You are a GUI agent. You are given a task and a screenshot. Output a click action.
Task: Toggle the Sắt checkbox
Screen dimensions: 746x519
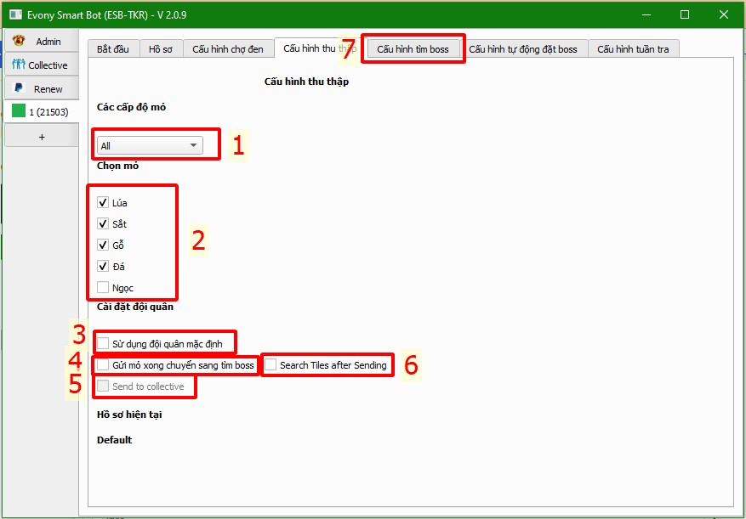tap(103, 224)
